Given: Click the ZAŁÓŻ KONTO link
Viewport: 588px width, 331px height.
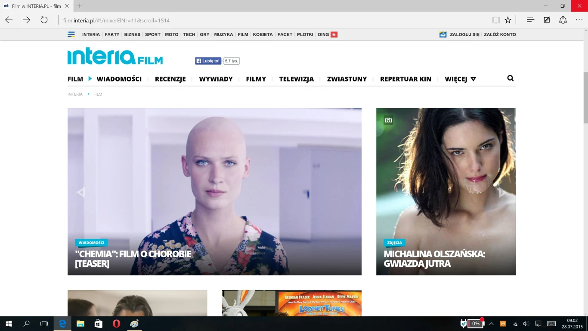Looking at the screenshot, I should [499, 34].
